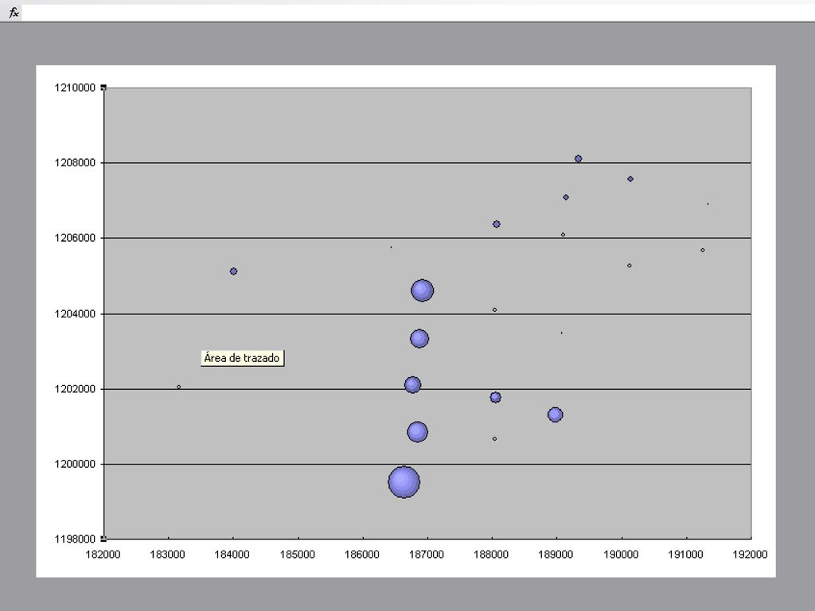Click the small bubble at 188000 above 1206000
Screen dimensions: 815x611
(x=497, y=224)
